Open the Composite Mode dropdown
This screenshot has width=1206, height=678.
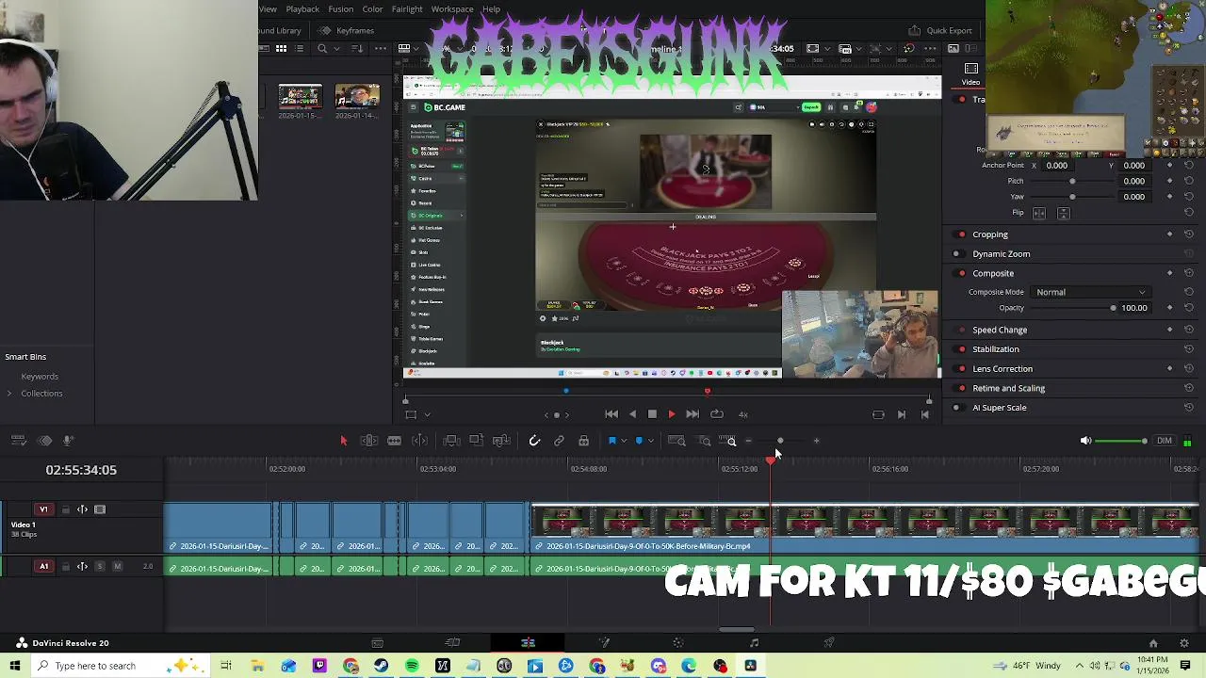1090,292
